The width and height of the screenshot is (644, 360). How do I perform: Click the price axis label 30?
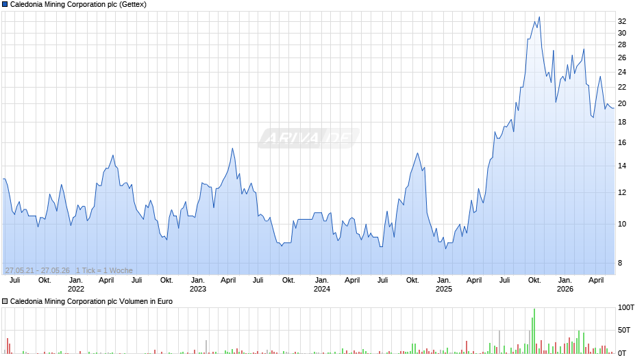click(x=622, y=34)
